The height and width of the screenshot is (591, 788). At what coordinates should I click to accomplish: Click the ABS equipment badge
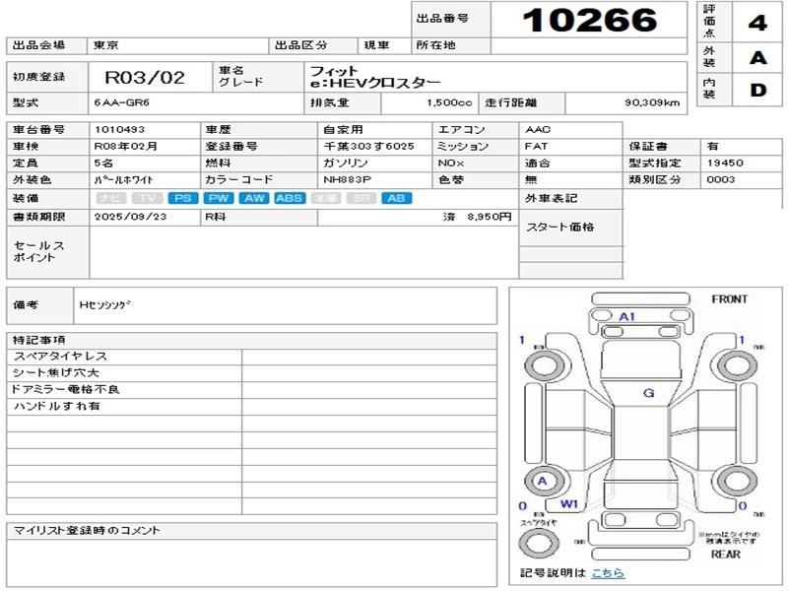pos(290,198)
